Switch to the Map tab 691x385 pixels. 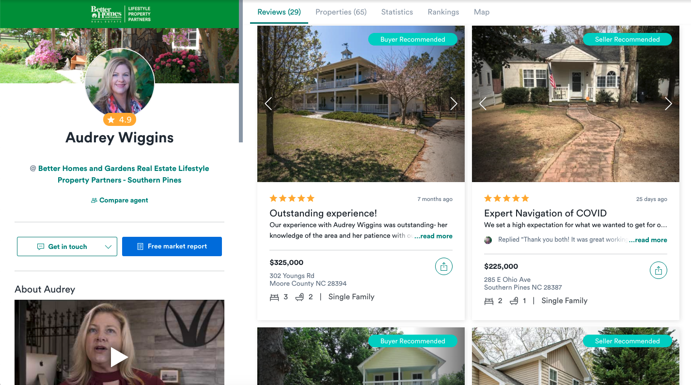(482, 12)
